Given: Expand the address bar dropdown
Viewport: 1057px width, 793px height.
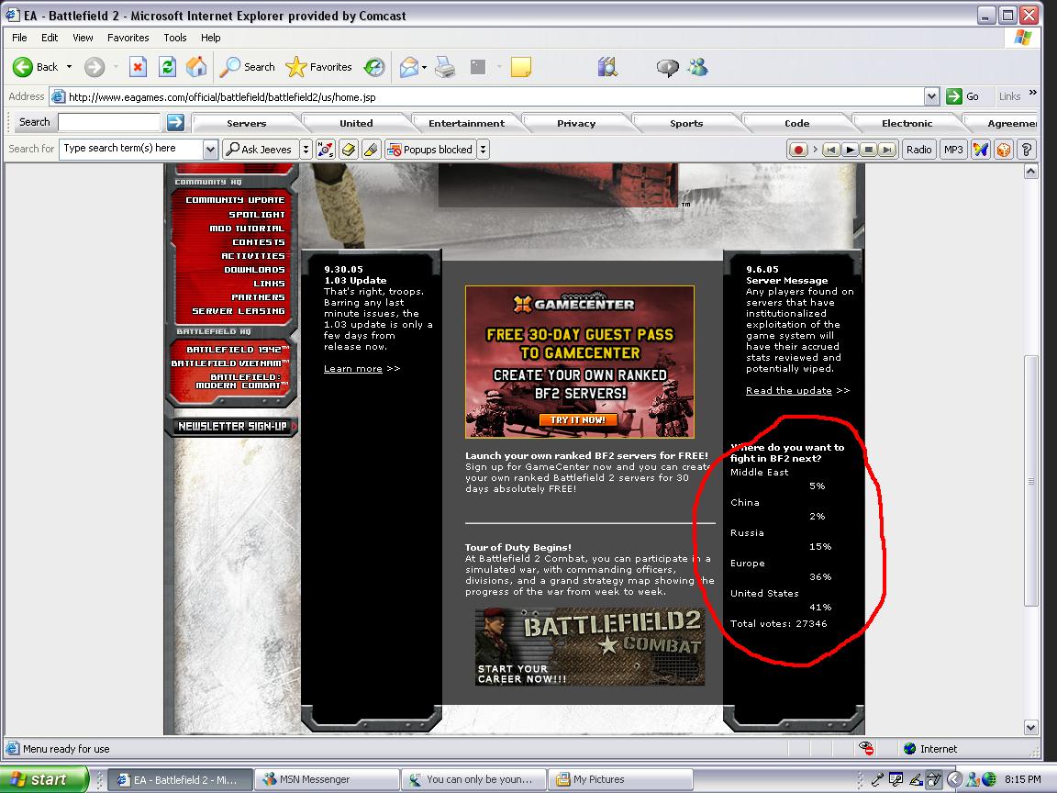Looking at the screenshot, I should click(x=931, y=96).
